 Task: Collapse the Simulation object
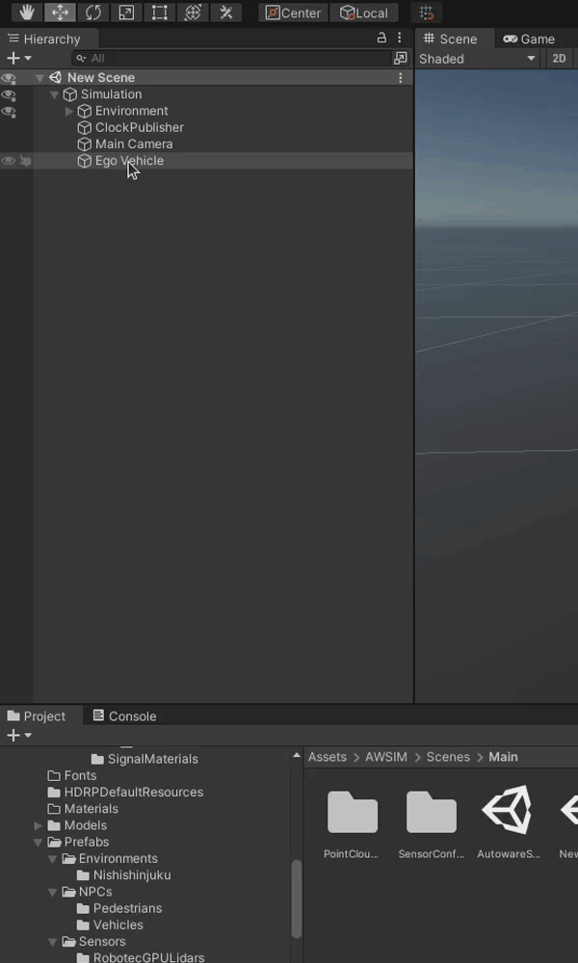[x=54, y=94]
